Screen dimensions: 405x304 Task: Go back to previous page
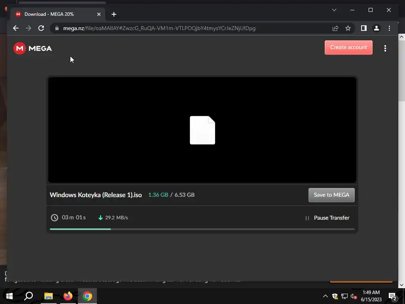click(x=16, y=28)
